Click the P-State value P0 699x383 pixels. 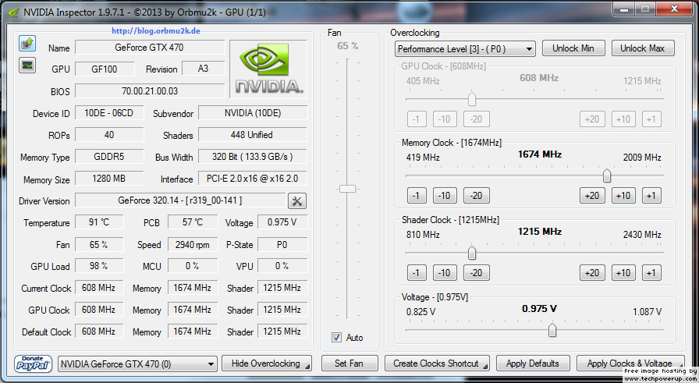point(282,244)
